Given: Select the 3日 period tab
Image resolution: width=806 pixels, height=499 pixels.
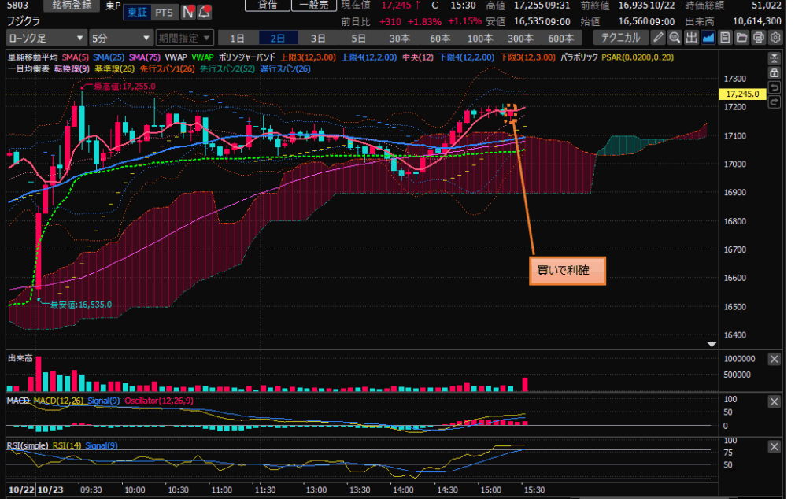Looking at the screenshot, I should 318,38.
